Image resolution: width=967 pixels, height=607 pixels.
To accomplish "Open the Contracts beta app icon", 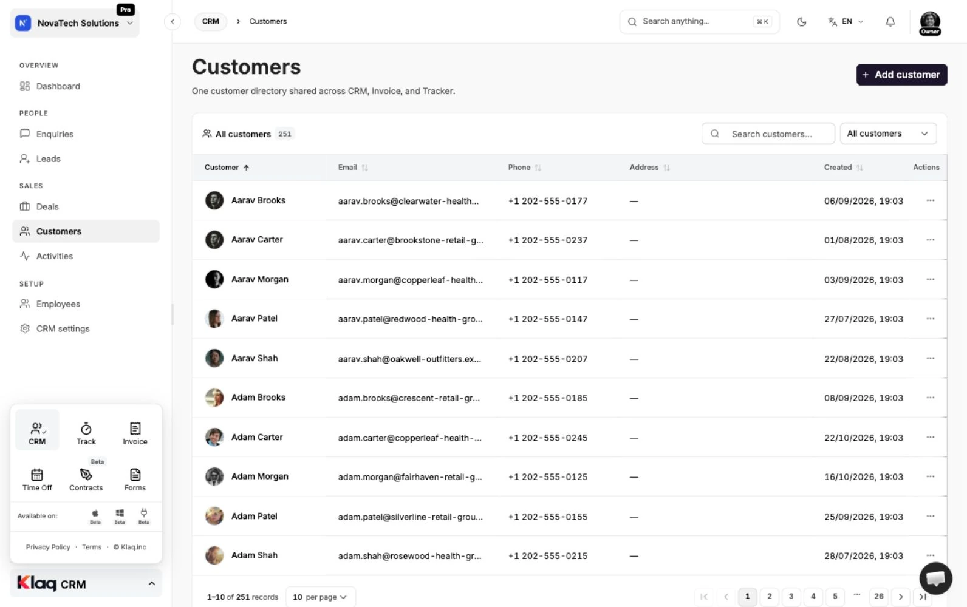I will pyautogui.click(x=86, y=478).
